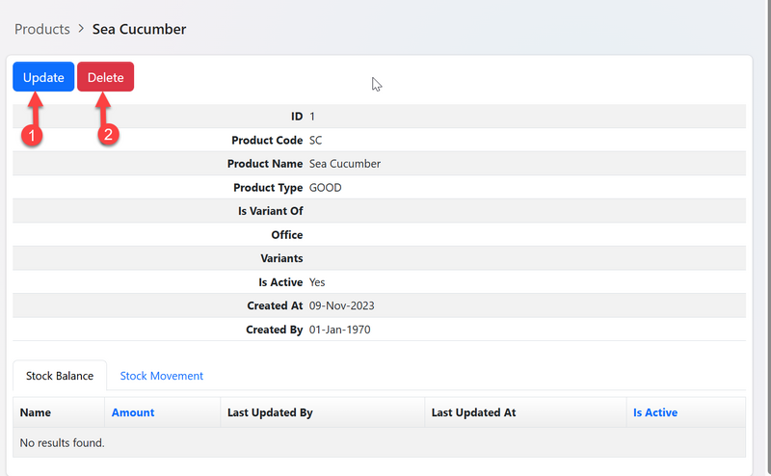
Task: Click the 'No results found.' table row
Action: [63, 442]
